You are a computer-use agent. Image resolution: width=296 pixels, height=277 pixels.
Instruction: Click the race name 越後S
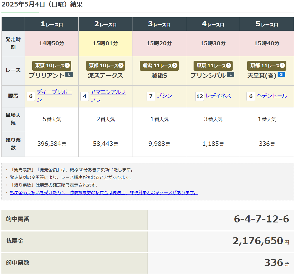[x=159, y=75]
